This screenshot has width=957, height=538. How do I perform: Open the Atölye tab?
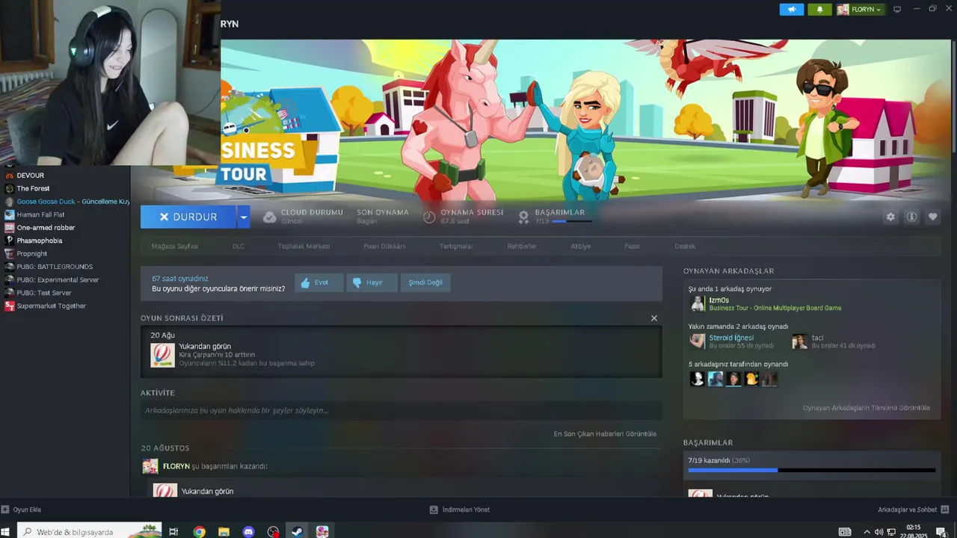tap(581, 246)
